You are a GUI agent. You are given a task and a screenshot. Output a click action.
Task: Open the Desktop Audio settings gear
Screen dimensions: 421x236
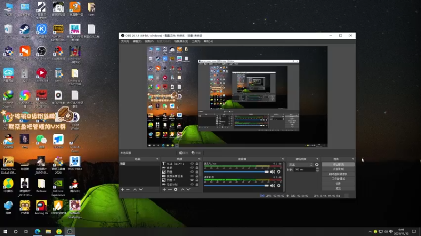[279, 186]
